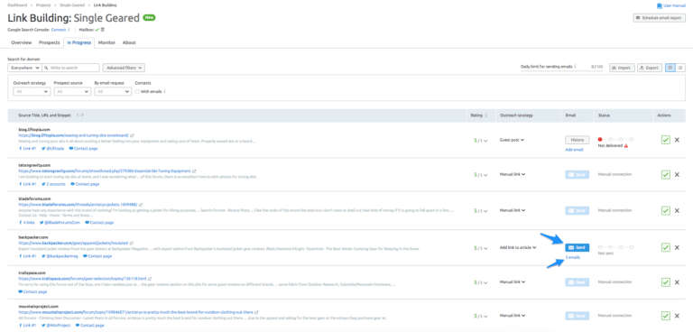Open History for blog.liftopia.com email
The height and width of the screenshot is (332, 693).
[577, 140]
